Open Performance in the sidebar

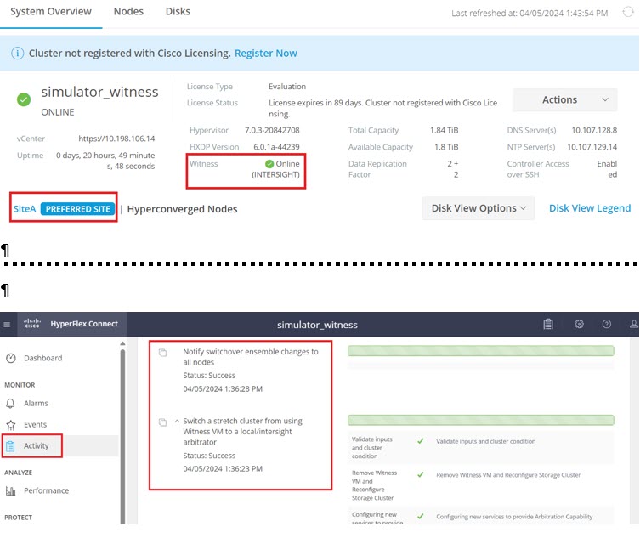tap(46, 490)
